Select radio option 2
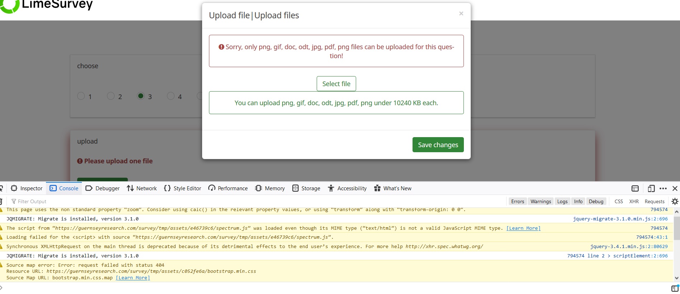The width and height of the screenshot is (680, 294). pos(111,96)
